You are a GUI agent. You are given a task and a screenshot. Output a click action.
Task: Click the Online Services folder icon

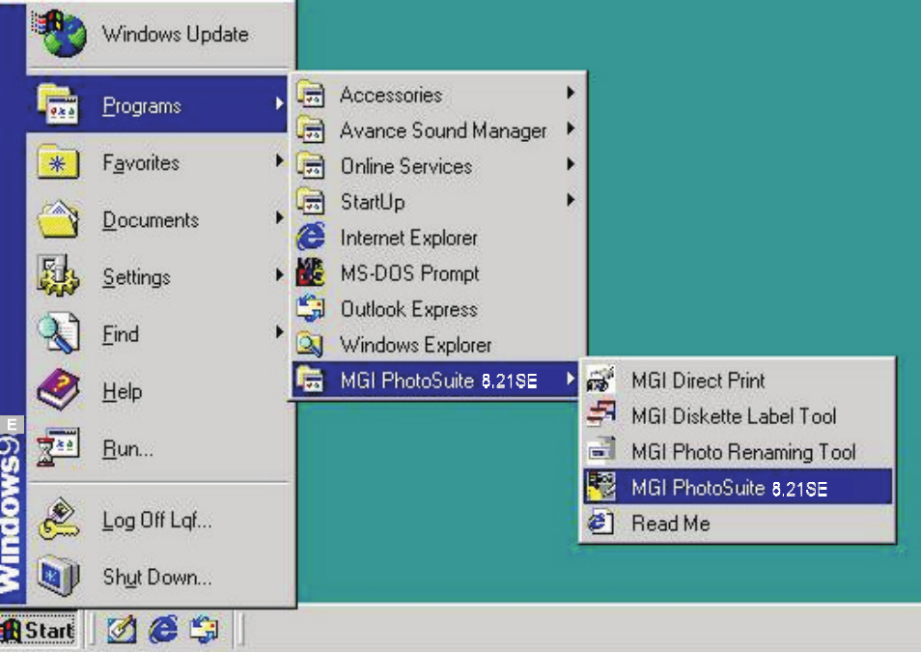(x=311, y=166)
